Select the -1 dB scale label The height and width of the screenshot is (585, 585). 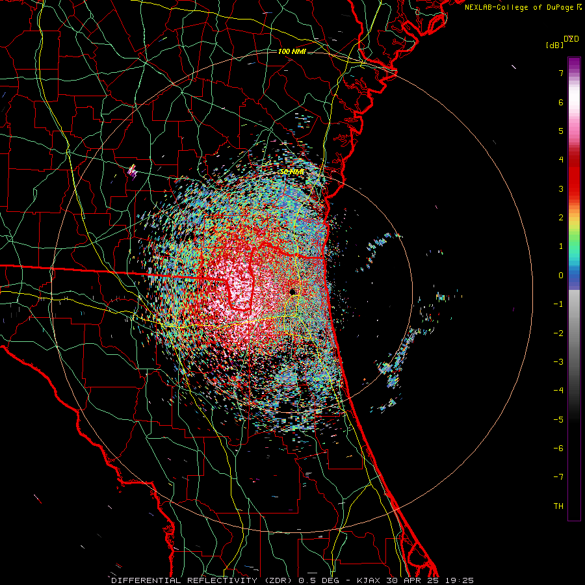click(x=558, y=304)
